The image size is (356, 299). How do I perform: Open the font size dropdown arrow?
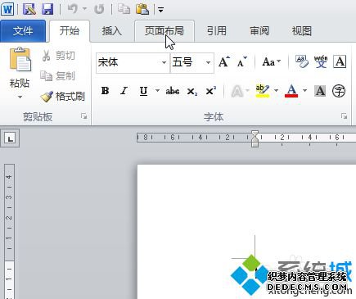(208, 63)
